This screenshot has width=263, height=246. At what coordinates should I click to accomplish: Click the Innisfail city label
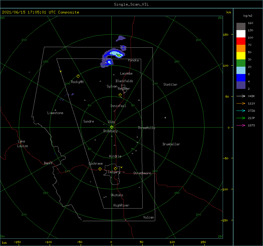(118, 106)
